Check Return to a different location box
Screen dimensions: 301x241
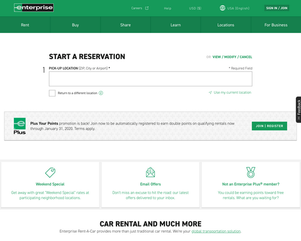coord(52,93)
